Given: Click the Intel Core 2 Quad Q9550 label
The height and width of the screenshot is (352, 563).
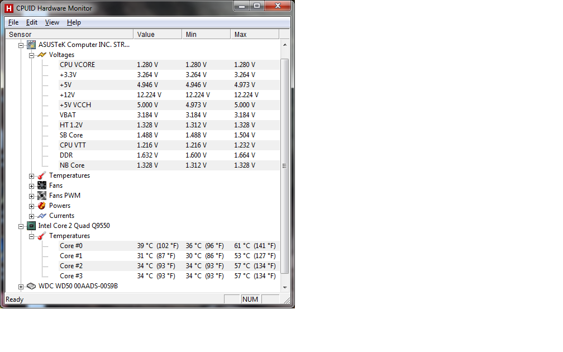Looking at the screenshot, I should pos(74,226).
